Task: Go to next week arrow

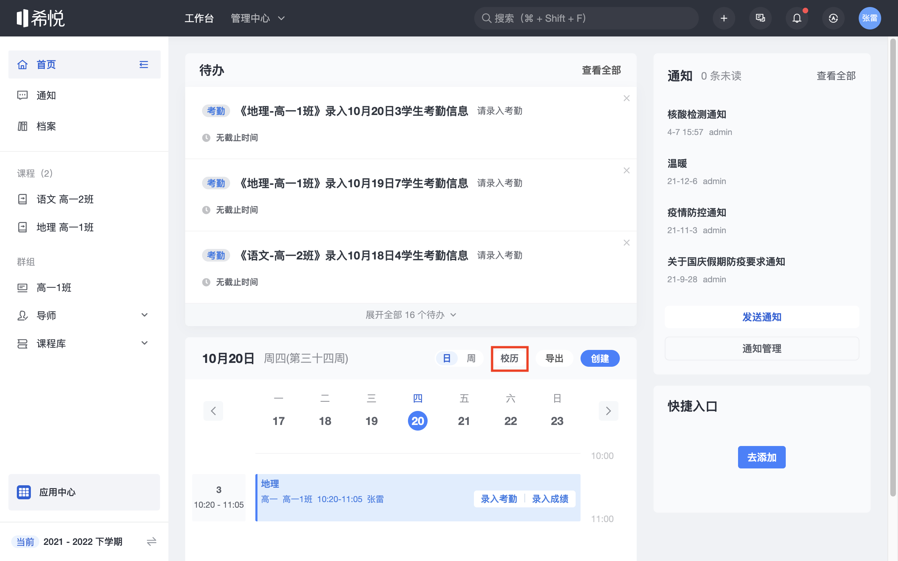Action: (608, 411)
